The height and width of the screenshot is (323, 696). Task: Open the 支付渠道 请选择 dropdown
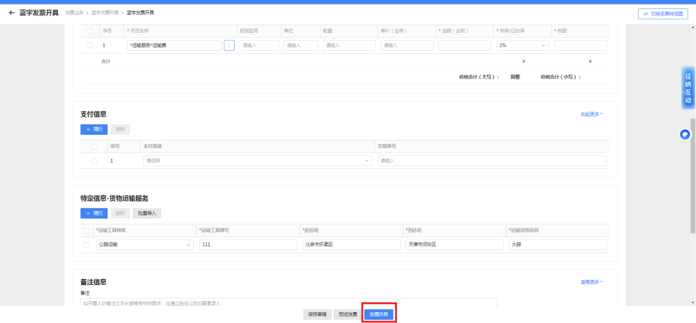pyautogui.click(x=257, y=161)
